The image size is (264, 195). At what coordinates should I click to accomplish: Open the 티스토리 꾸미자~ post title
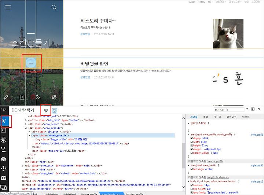point(98,21)
